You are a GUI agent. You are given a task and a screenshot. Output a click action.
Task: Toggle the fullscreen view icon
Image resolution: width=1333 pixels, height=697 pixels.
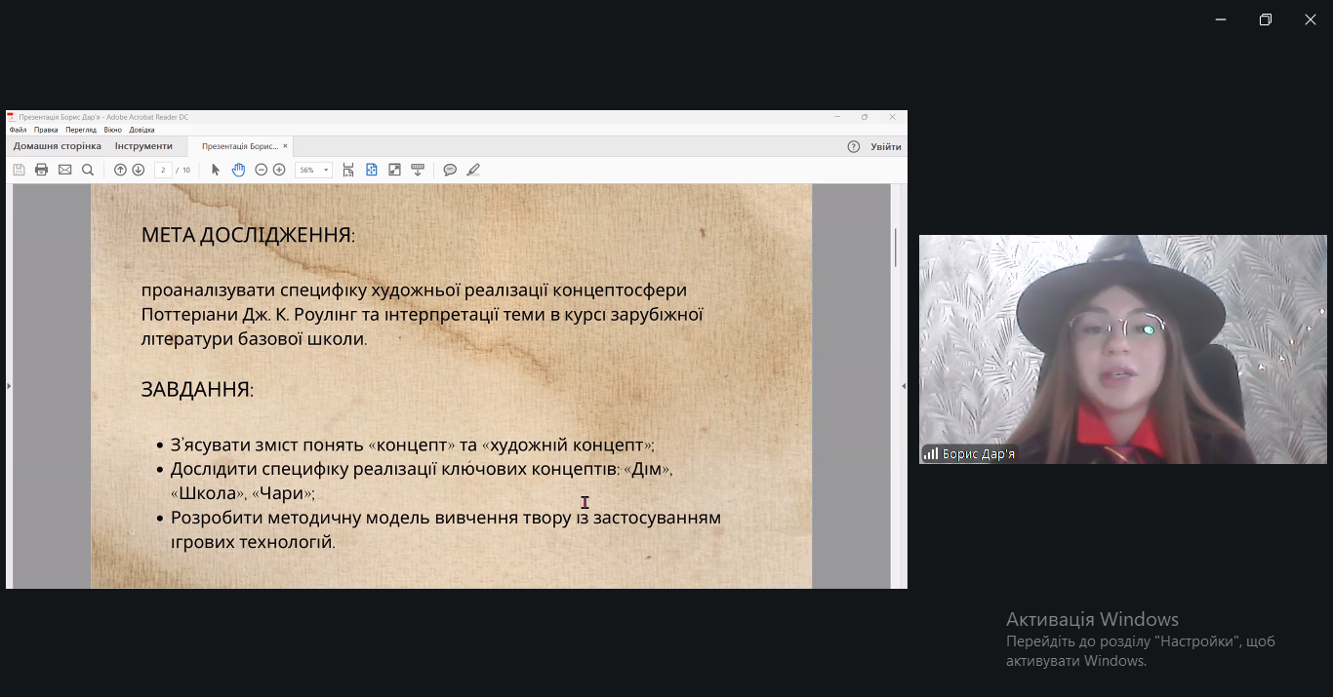pos(393,169)
